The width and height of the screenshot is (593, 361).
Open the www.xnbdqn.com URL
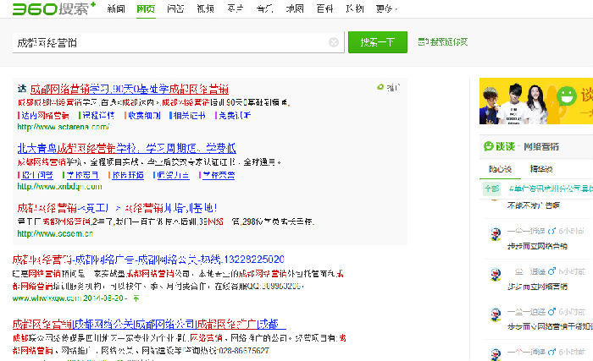(x=59, y=187)
